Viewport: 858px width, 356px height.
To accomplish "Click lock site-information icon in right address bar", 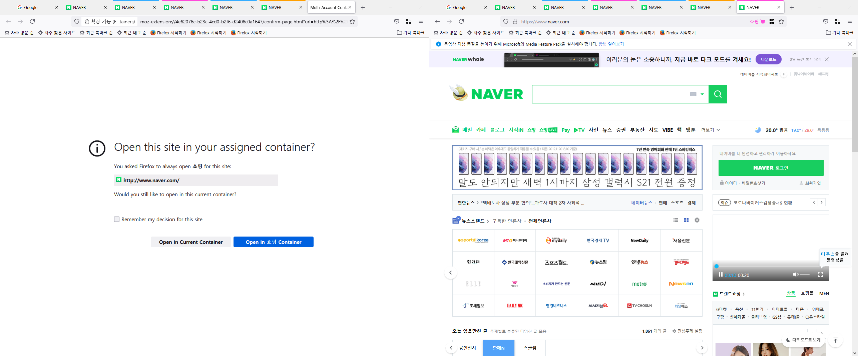I will (515, 21).
